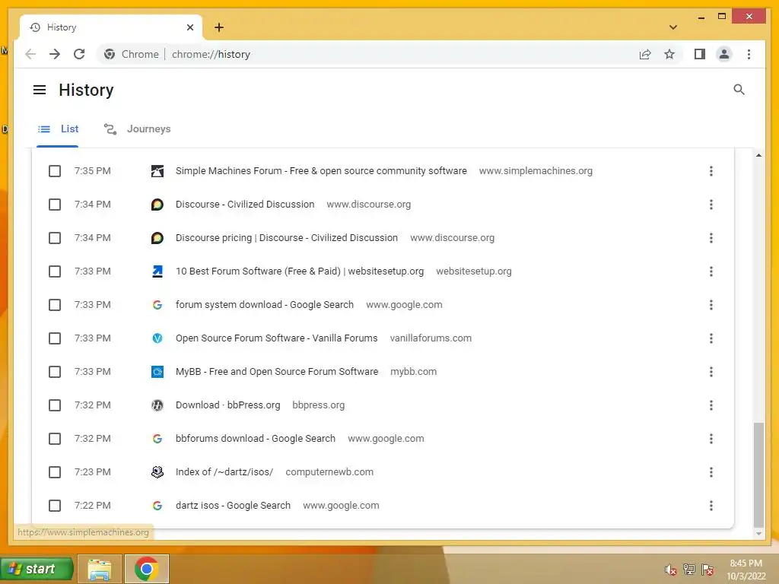Open File Explorer from the taskbar
Screen dimensions: 779x584
point(100,569)
